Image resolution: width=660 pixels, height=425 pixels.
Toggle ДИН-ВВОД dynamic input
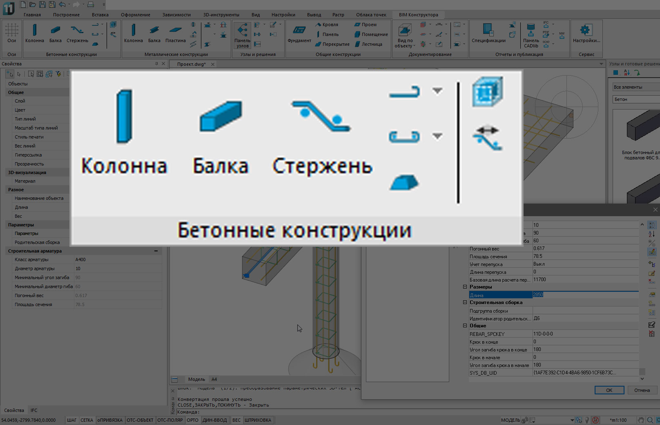coord(214,420)
